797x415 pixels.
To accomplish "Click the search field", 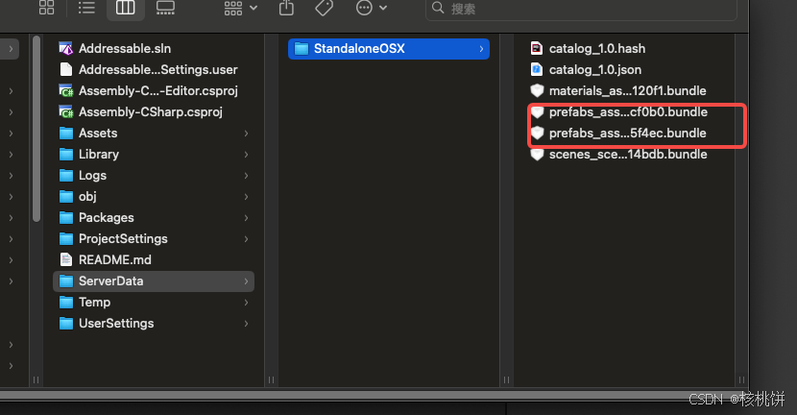I will pyautogui.click(x=581, y=9).
